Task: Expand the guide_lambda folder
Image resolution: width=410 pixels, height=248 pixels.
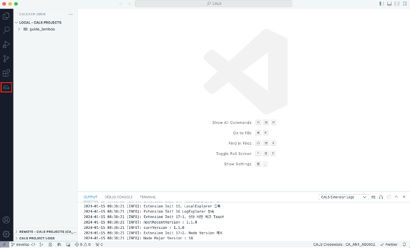Action: point(19,29)
